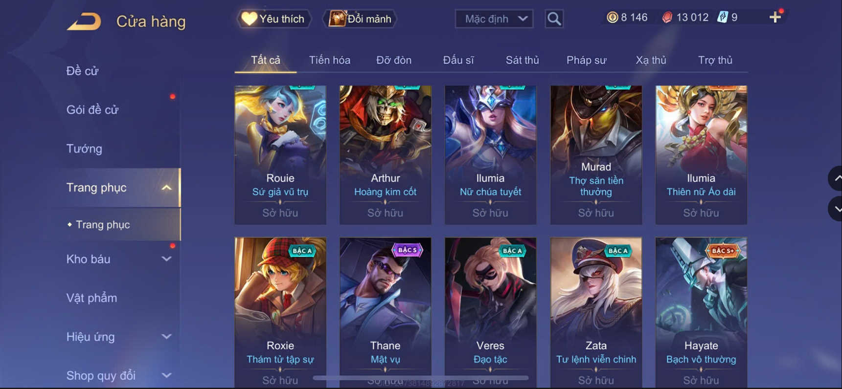Open the search magnifier icon
Image resolution: width=842 pixels, height=389 pixels.
click(554, 19)
